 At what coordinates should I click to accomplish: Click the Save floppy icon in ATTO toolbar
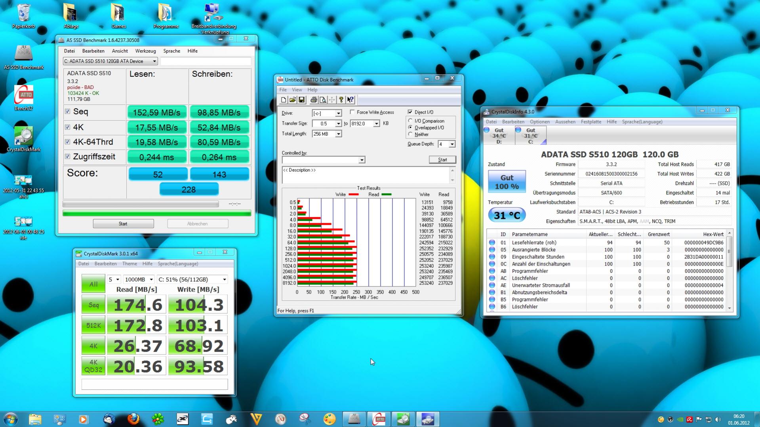point(301,100)
